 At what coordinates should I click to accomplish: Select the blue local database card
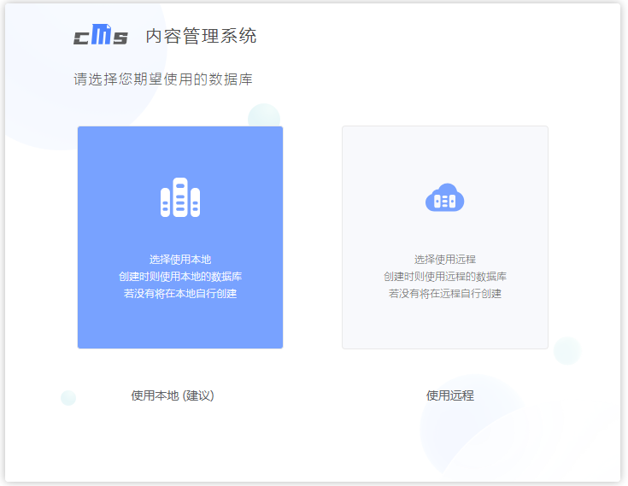click(x=180, y=237)
